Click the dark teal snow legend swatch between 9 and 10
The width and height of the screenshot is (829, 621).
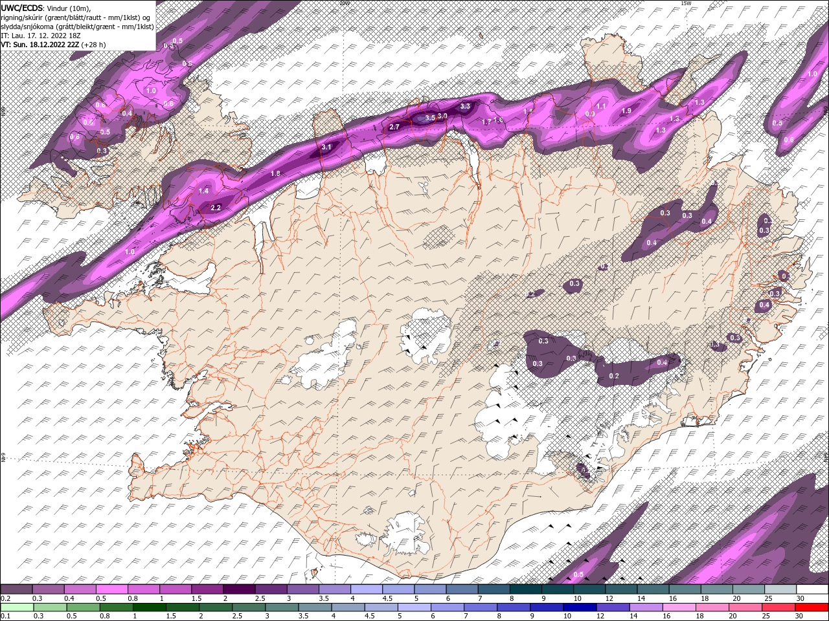coord(556,589)
